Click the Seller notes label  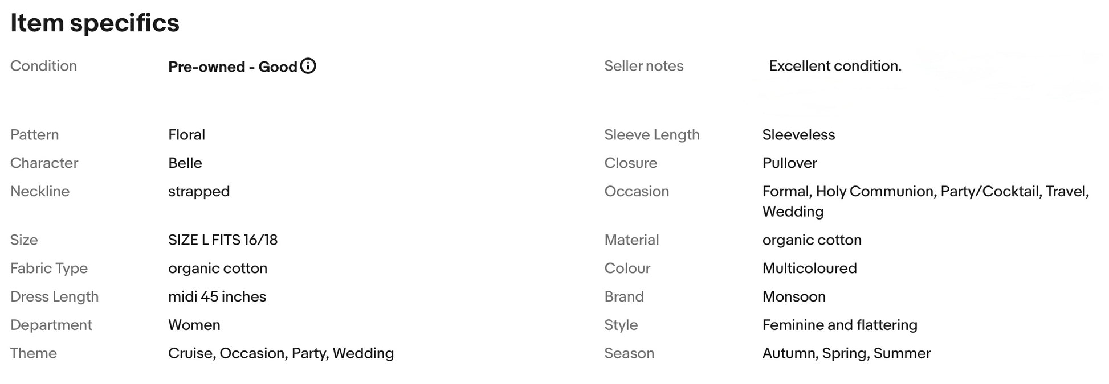pyautogui.click(x=643, y=66)
